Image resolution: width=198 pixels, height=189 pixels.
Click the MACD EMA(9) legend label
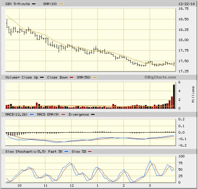(48, 114)
